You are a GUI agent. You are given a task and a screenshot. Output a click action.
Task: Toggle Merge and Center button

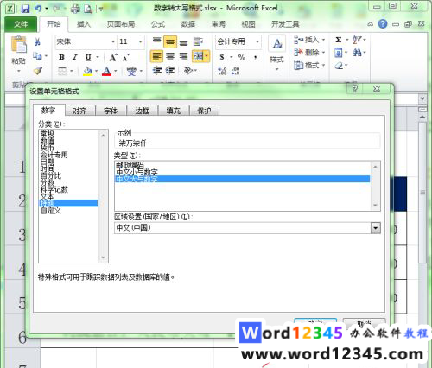click(198, 56)
